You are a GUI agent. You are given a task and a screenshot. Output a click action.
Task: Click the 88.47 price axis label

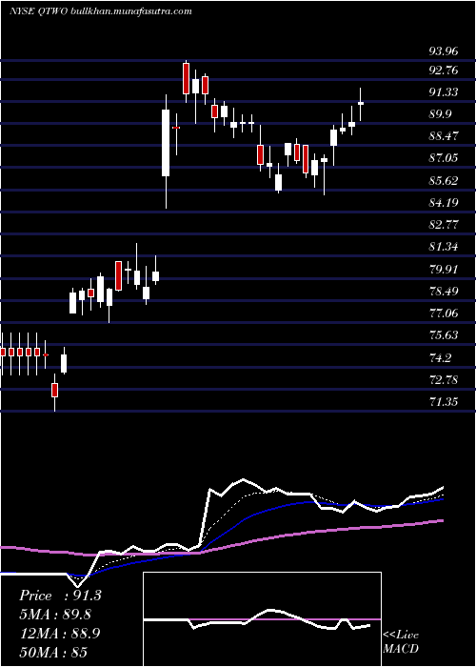(444, 136)
